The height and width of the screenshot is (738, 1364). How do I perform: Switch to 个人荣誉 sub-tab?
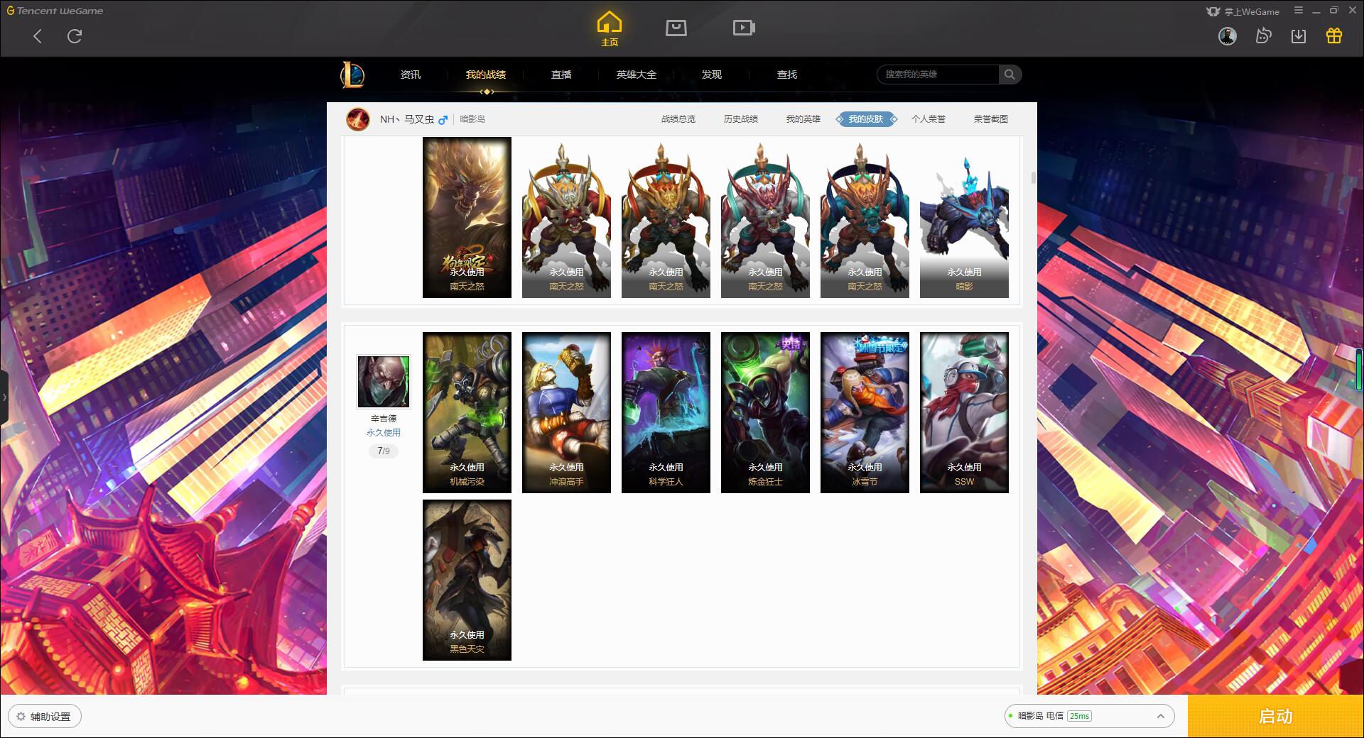(929, 119)
